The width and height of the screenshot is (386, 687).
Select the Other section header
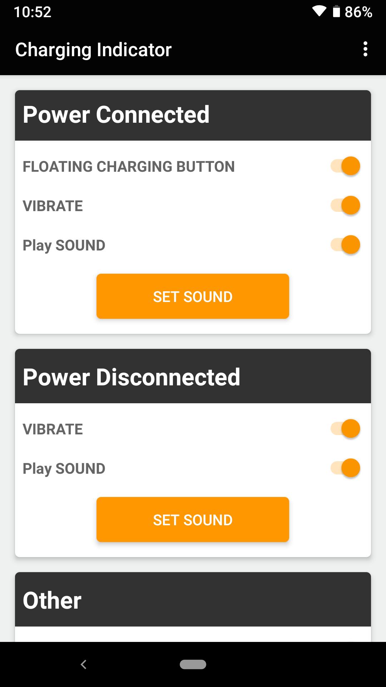tap(193, 599)
